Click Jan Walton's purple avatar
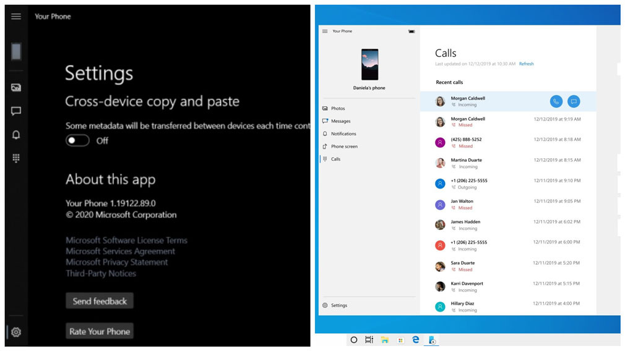This screenshot has height=351, width=625. pos(440,205)
